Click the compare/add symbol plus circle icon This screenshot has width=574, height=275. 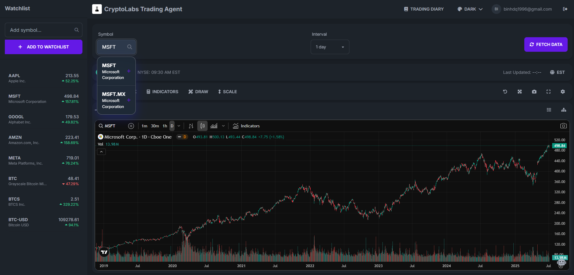coord(131,126)
